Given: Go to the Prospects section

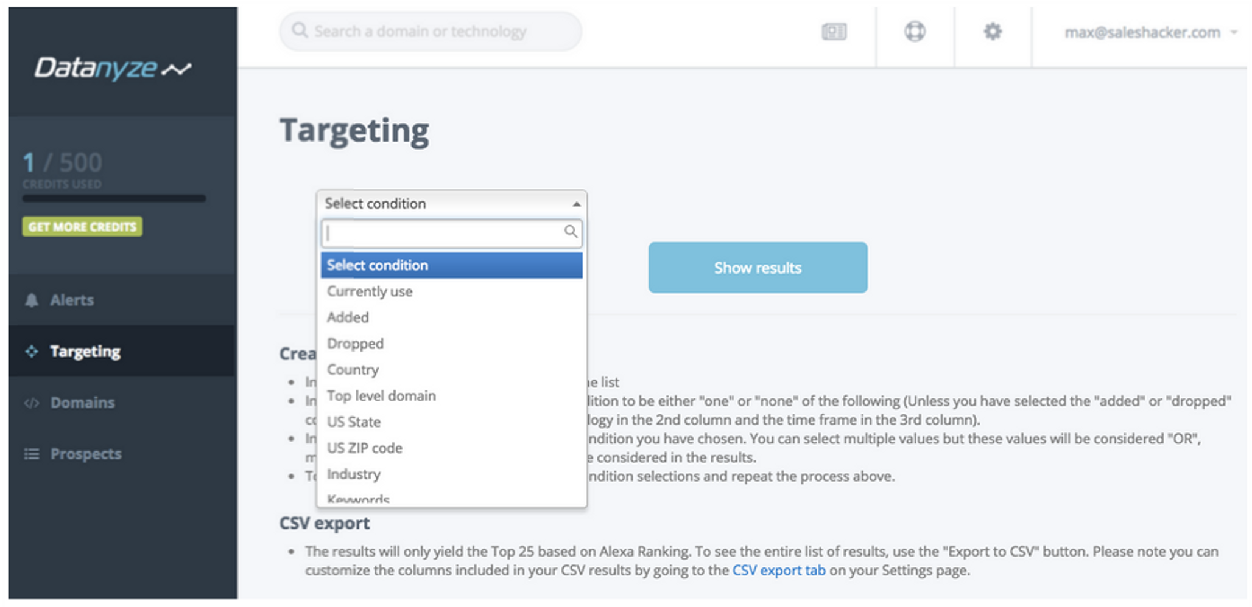Looking at the screenshot, I should (86, 454).
